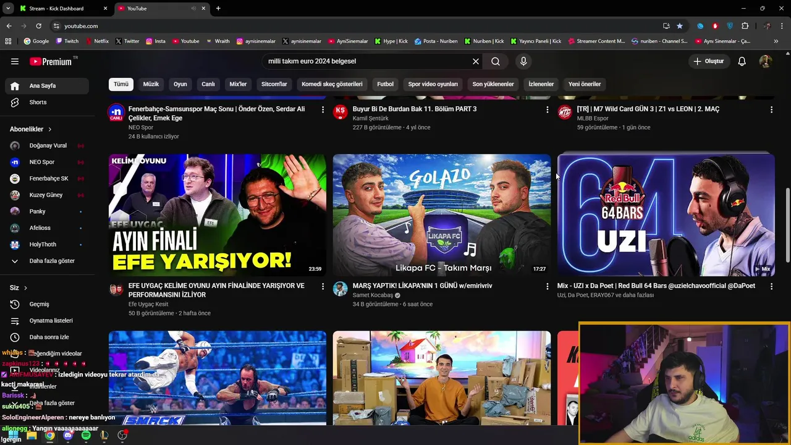This screenshot has height=445, width=791.
Task: Show more bookmarks overflow chevron
Action: tap(776, 41)
